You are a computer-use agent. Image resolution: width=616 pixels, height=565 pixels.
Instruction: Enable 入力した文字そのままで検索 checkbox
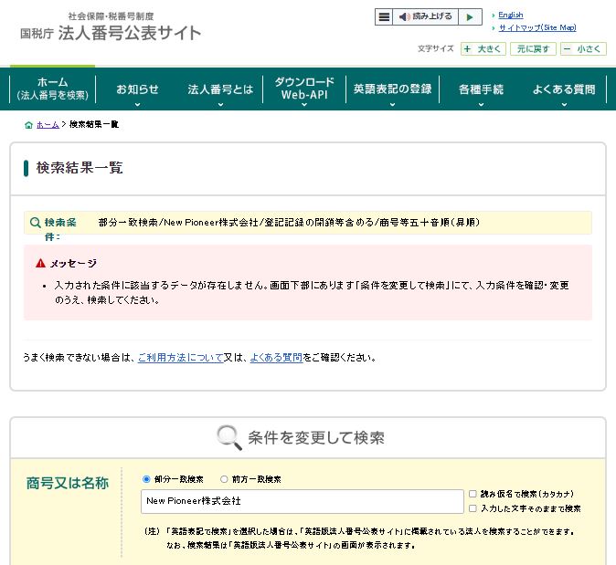click(473, 508)
